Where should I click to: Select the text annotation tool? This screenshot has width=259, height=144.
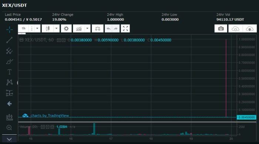click(9, 72)
